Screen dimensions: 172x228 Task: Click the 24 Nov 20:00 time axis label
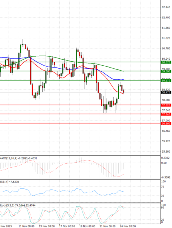tap(128, 225)
